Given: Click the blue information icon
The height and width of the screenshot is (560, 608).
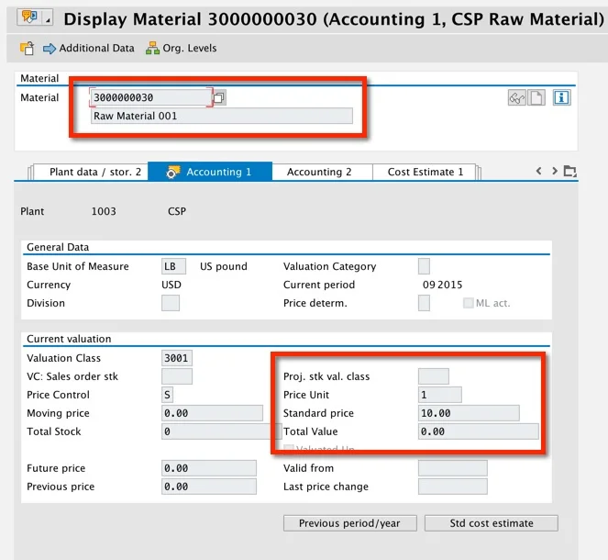Looking at the screenshot, I should coord(561,97).
